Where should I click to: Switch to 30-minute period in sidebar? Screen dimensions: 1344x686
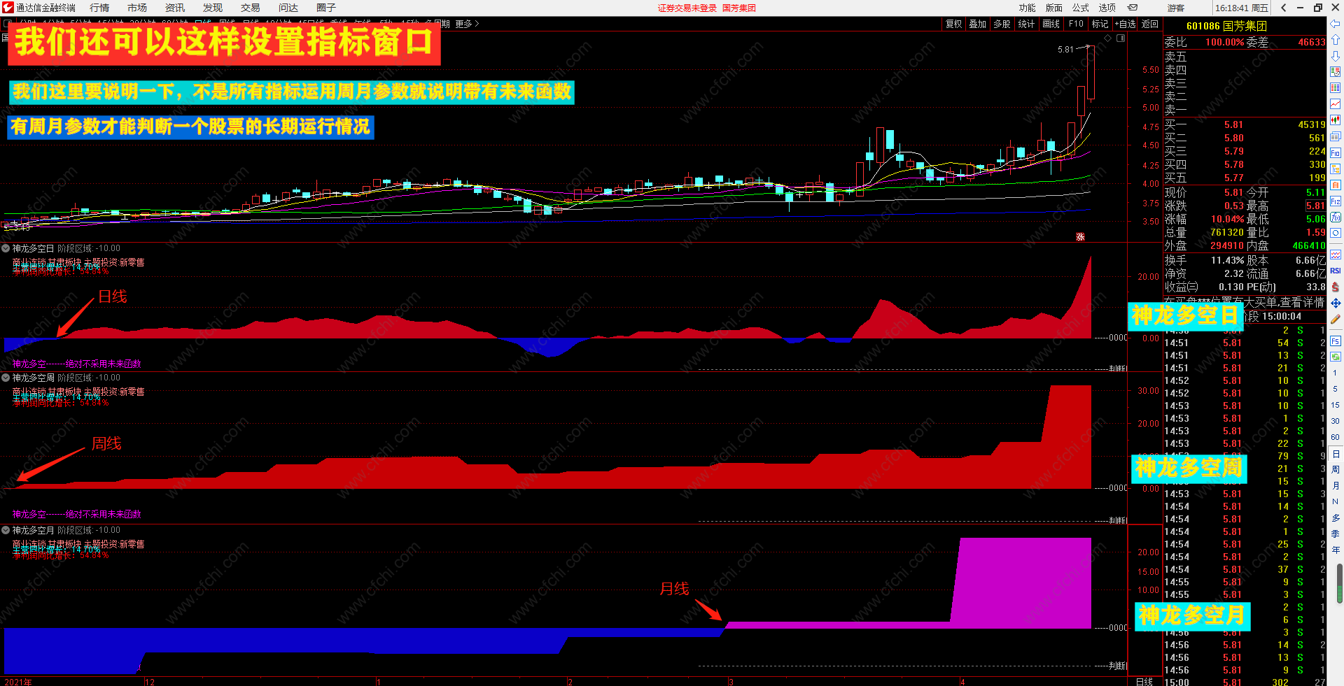click(1335, 421)
